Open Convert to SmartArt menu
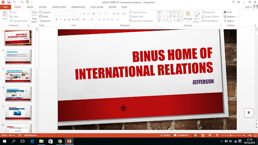 point(141,21)
